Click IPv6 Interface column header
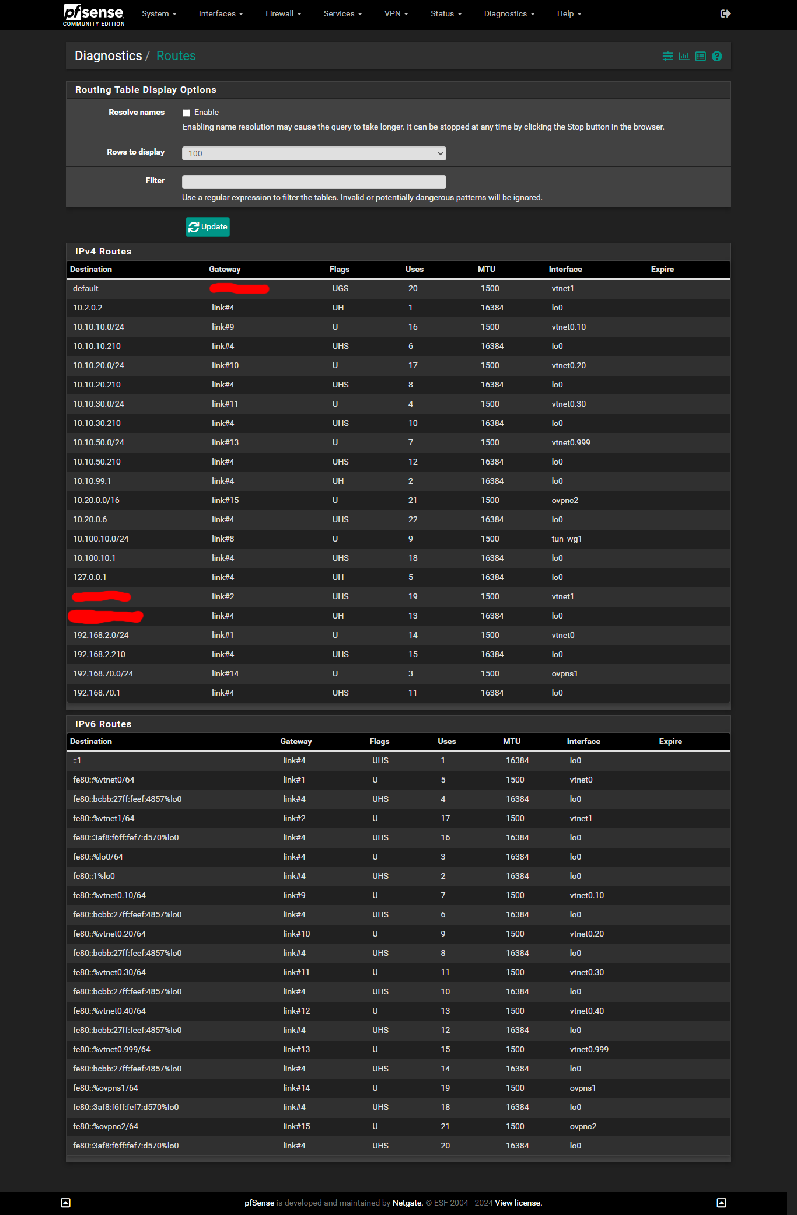 583,741
